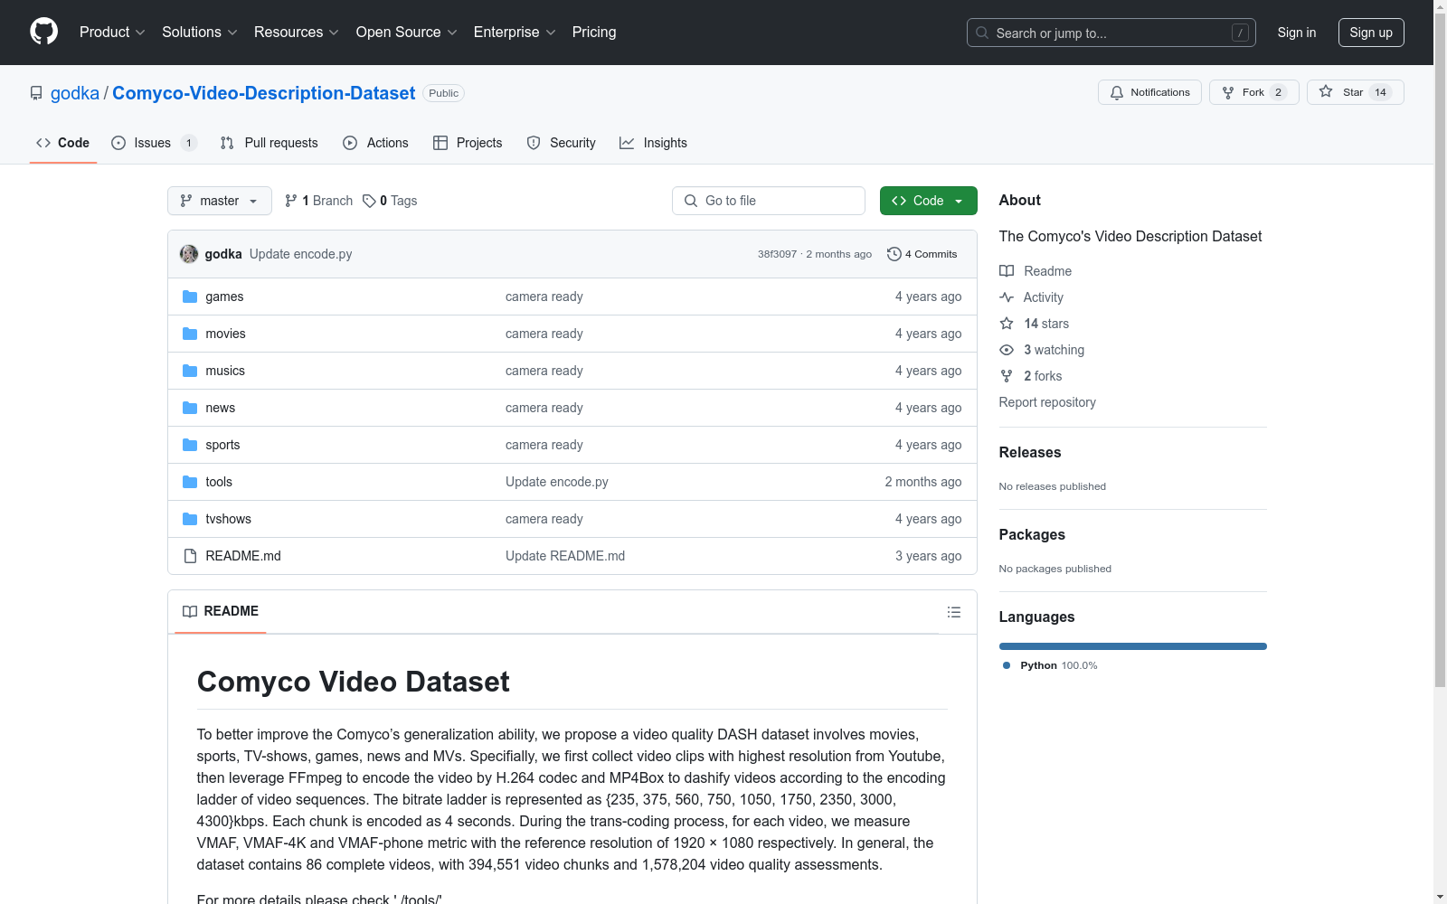The image size is (1447, 904).
Task: Expand the Solutions menu
Action: tap(200, 33)
